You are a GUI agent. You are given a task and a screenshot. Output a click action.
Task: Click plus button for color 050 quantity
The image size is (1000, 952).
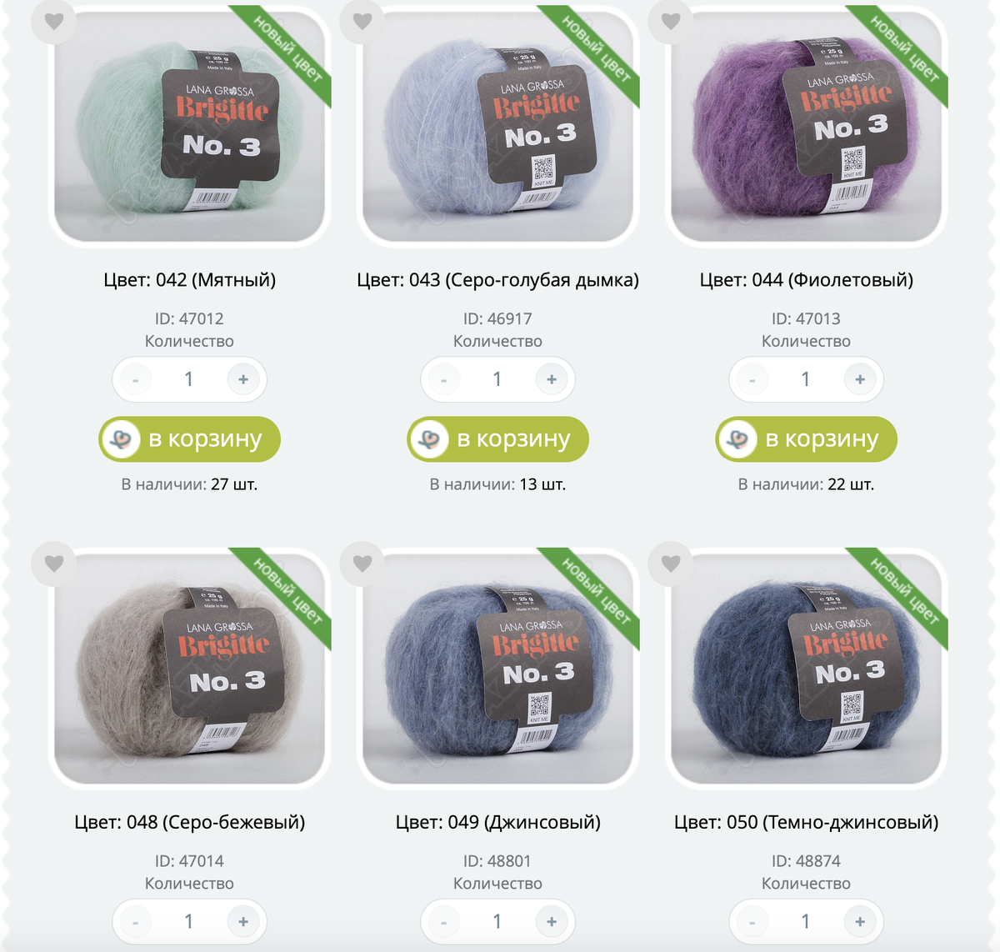tap(860, 921)
